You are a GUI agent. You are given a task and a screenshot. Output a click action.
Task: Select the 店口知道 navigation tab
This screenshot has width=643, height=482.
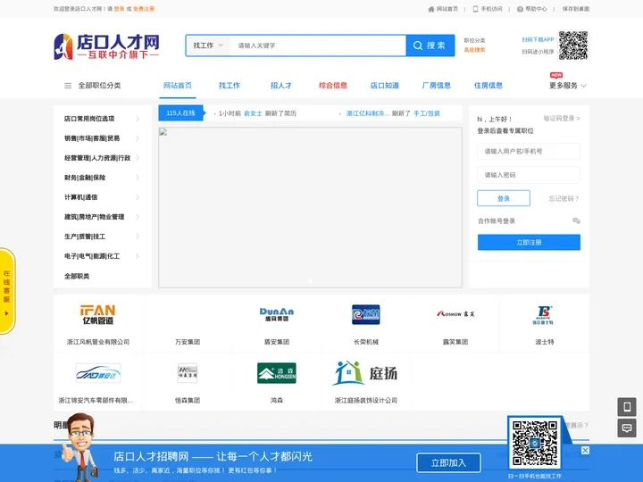tap(385, 86)
